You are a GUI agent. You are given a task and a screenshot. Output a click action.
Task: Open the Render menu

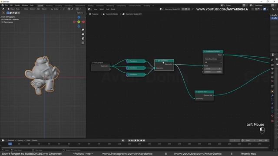[17, 5]
